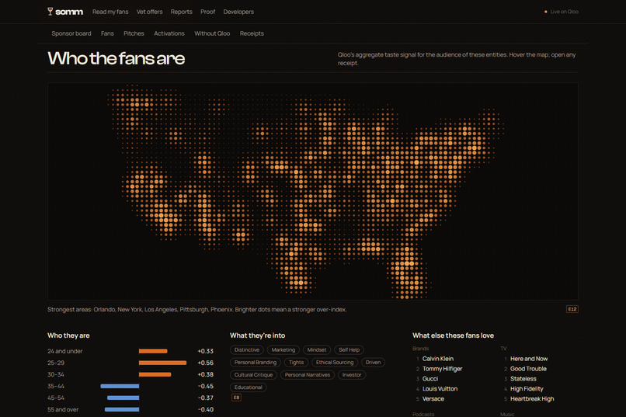Click the Tights tag
This screenshot has height=417, width=626.
tap(296, 363)
